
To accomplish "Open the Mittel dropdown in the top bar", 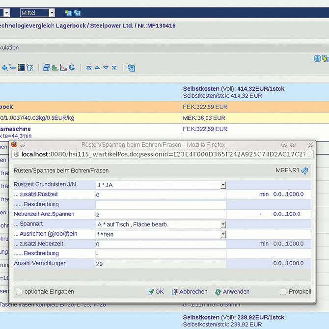I will pos(37,13).
